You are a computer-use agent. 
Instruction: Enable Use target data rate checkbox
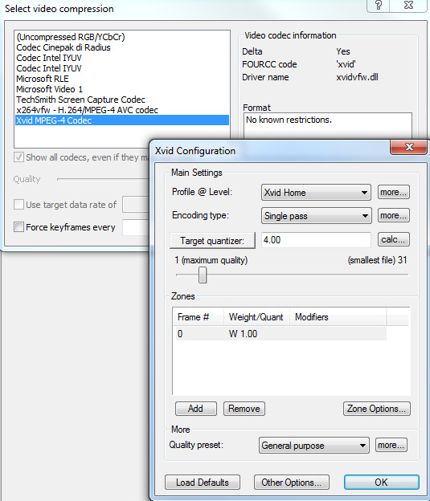18,205
